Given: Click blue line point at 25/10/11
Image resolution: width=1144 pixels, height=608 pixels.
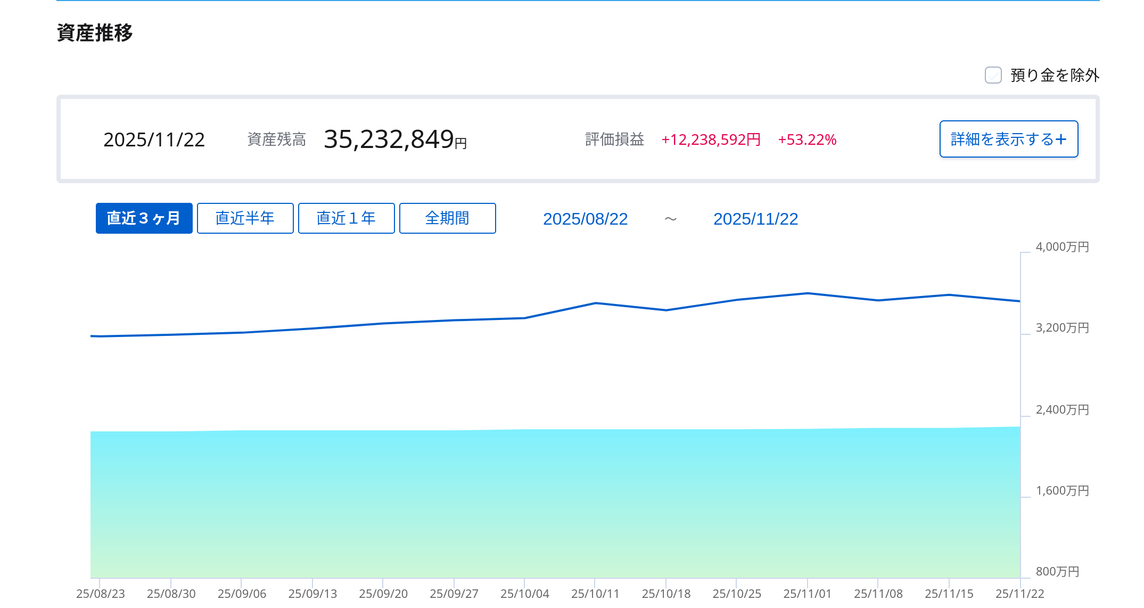Looking at the screenshot, I should pyautogui.click(x=595, y=303).
